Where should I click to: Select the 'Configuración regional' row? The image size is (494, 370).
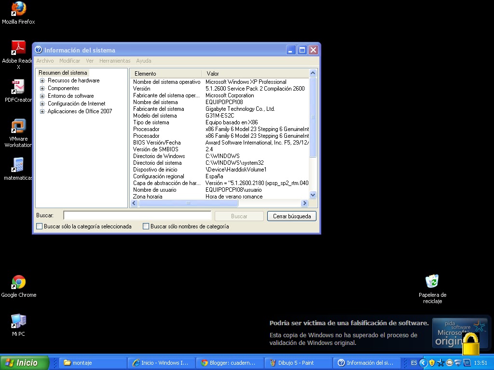point(220,176)
